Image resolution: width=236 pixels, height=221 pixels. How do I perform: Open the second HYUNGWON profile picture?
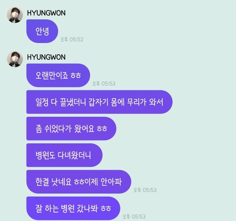coord(15,59)
